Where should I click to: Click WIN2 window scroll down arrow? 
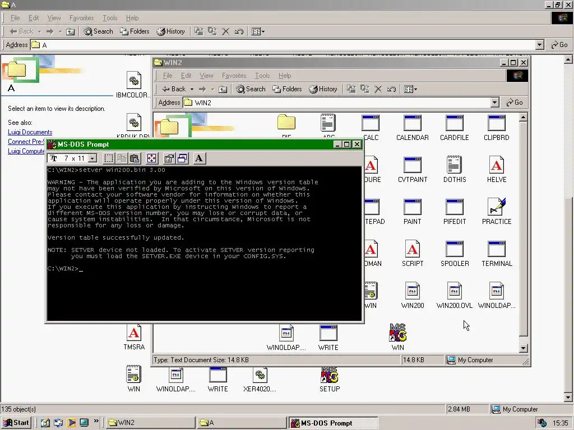pos(524,348)
